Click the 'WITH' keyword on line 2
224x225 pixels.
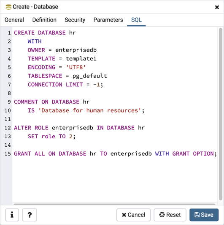(35, 41)
